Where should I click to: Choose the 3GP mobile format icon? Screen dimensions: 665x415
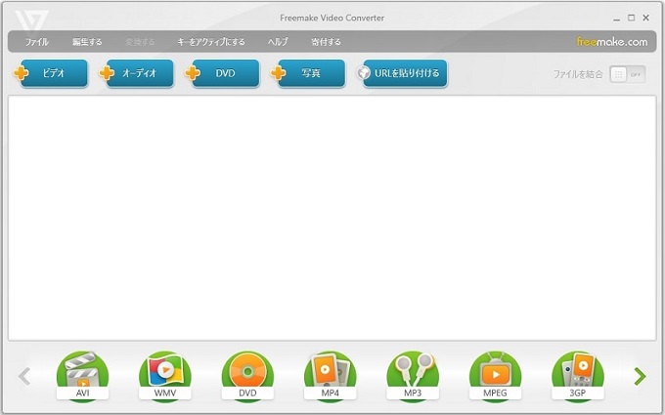click(578, 376)
